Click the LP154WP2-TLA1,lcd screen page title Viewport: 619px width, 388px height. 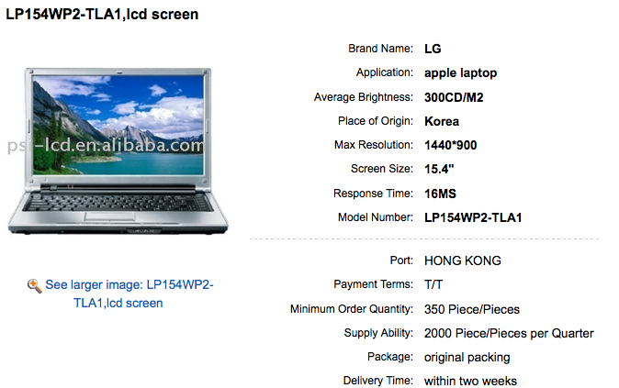[102, 14]
